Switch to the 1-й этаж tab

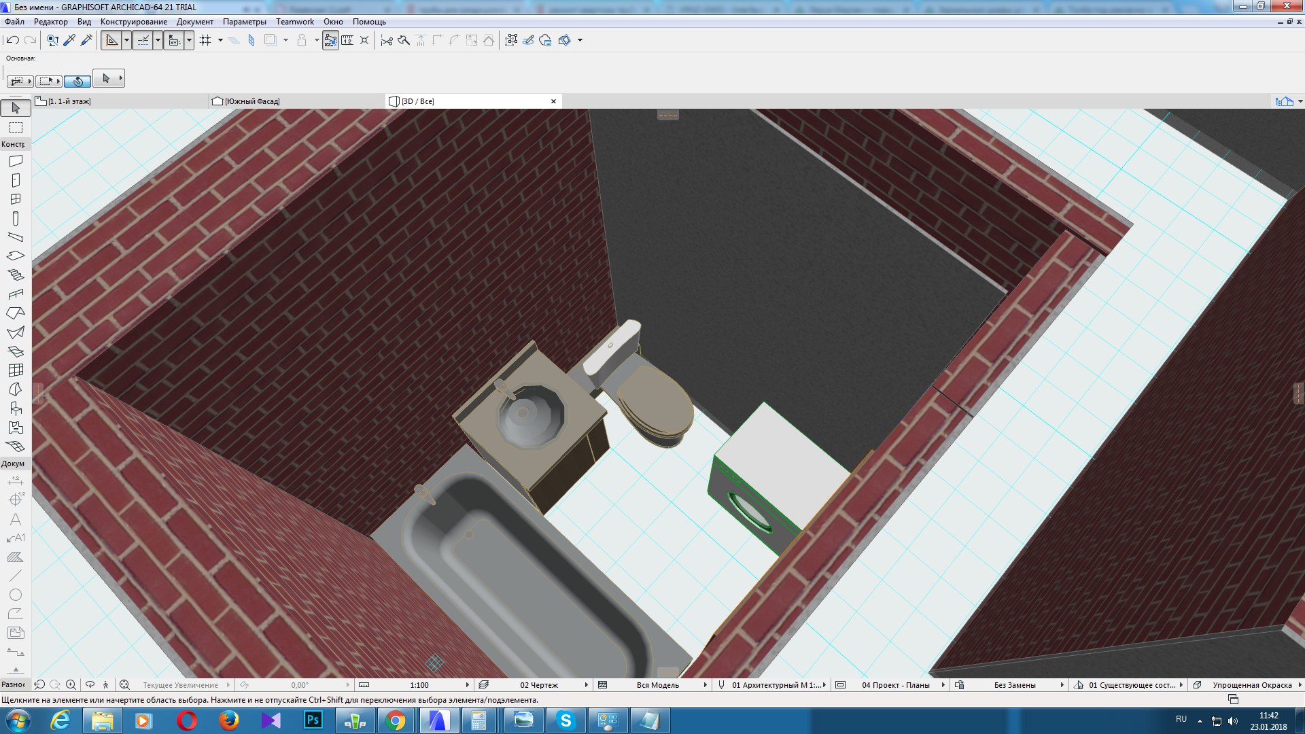coord(120,101)
